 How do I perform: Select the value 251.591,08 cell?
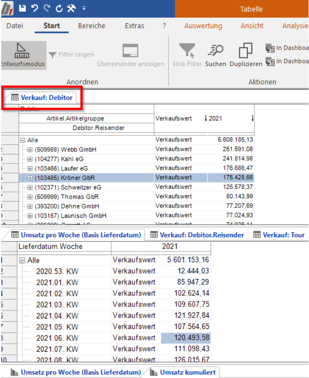click(231, 149)
